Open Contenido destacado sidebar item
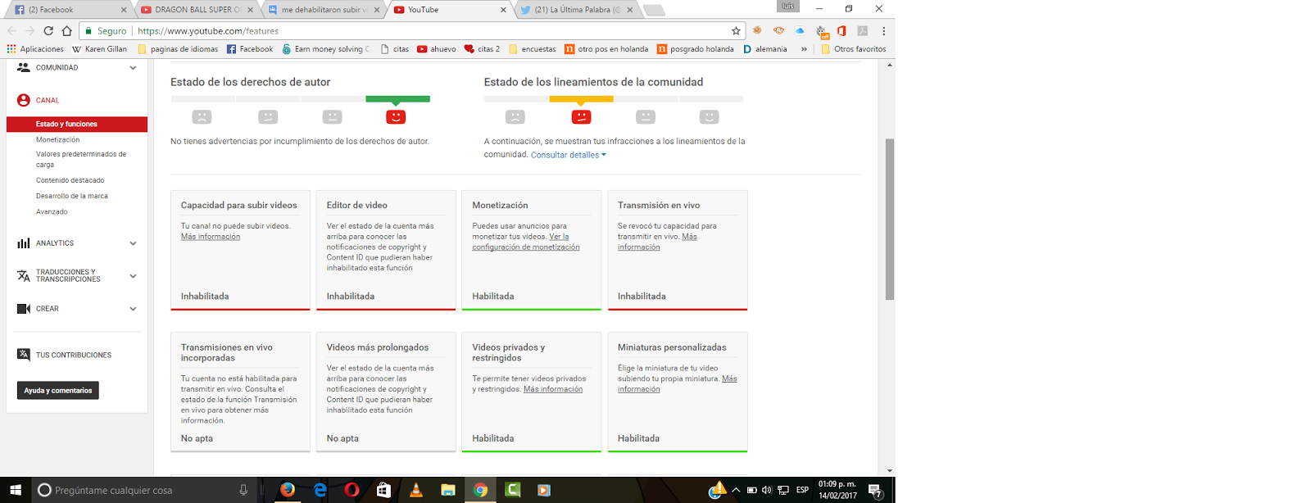 [70, 180]
